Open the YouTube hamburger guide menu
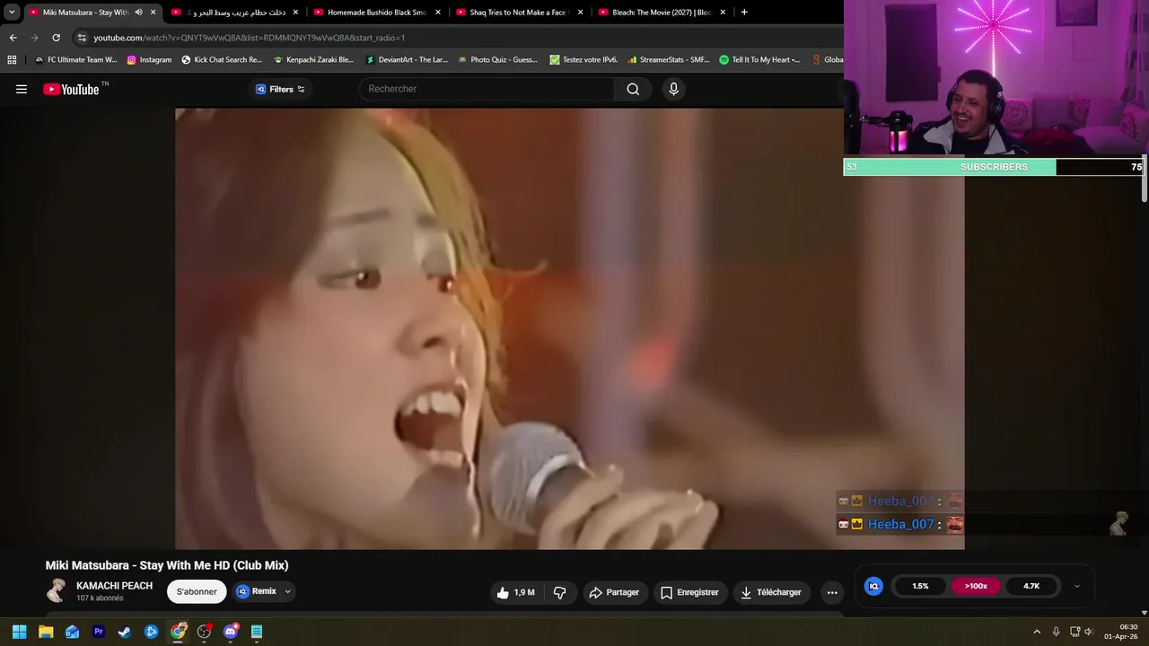The image size is (1149, 646). point(22,89)
